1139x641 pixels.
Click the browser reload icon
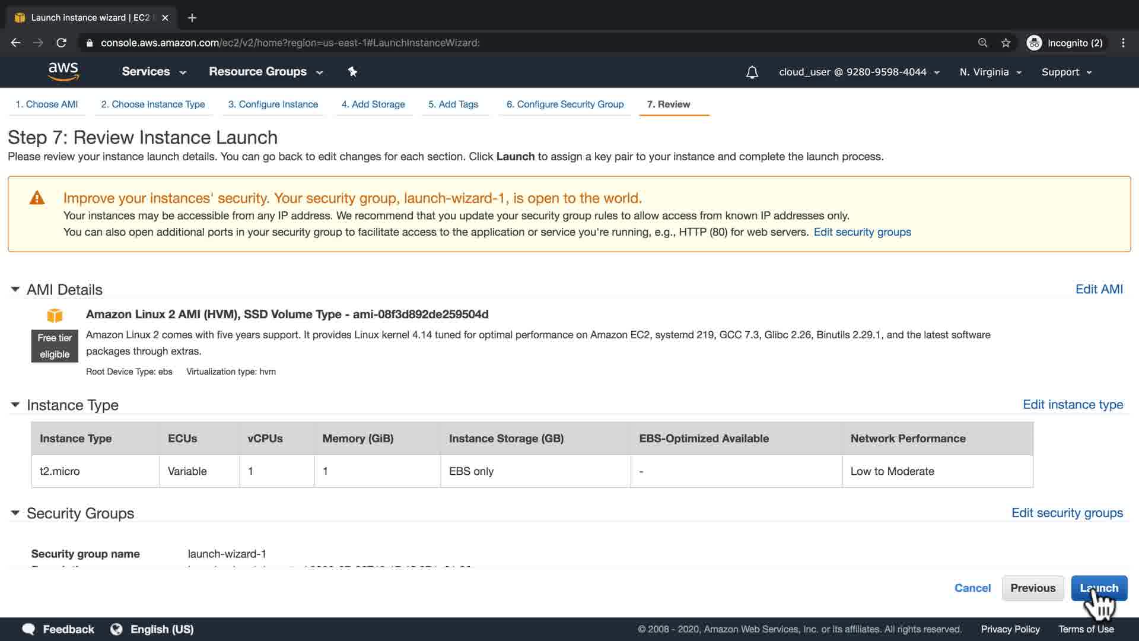pyautogui.click(x=61, y=43)
